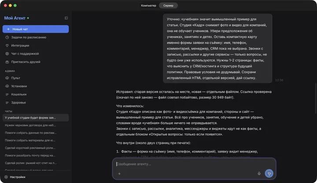The image size is (317, 183).
Task: Click the Мой Агент title
Action: click(15, 18)
